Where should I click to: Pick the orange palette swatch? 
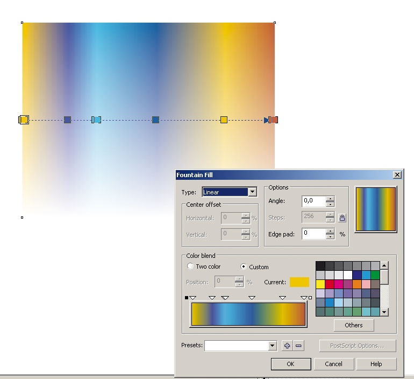click(357, 284)
